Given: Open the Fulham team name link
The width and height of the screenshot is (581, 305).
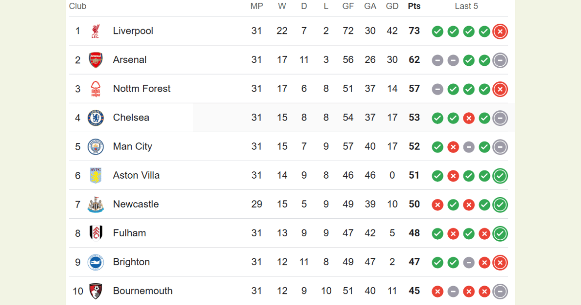Looking at the screenshot, I should 129,233.
